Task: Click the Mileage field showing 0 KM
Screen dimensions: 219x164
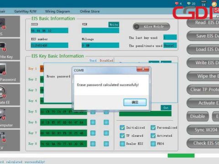Action: coord(100,45)
